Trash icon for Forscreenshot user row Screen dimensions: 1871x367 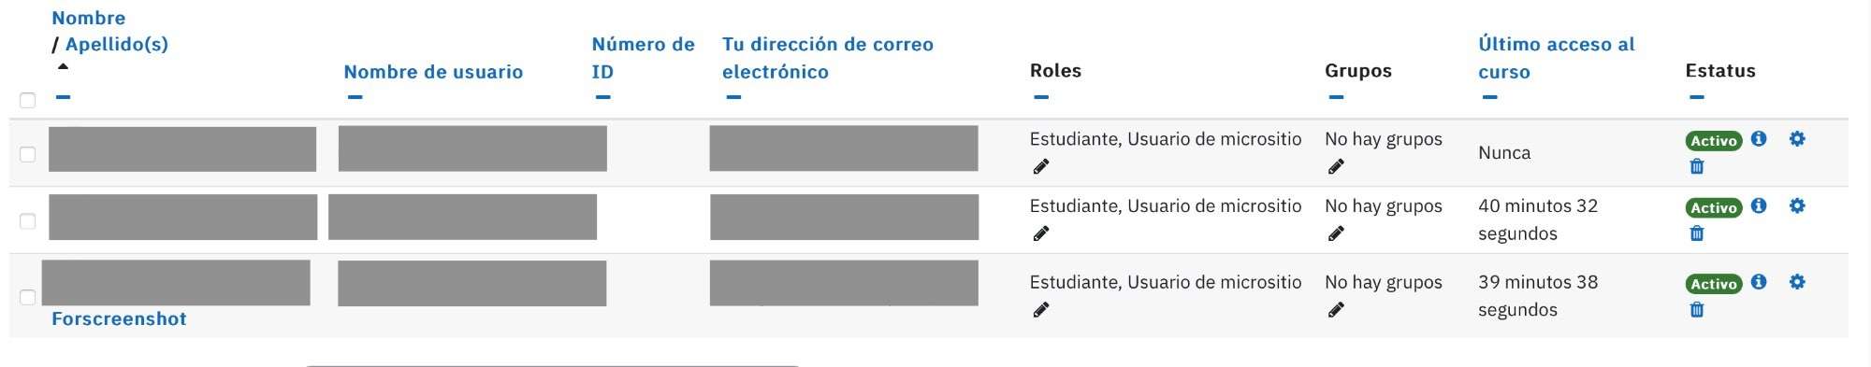click(x=1697, y=310)
